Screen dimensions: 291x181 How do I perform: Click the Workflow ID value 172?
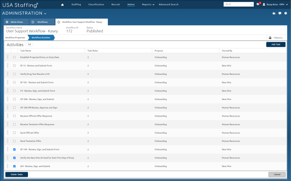point(69,31)
